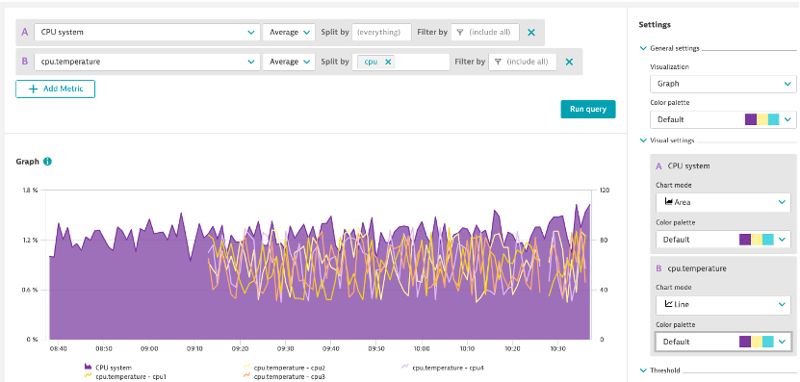Viewport: 800px width, 382px height.
Task: Click the A CPU system settings label
Action: (683, 166)
